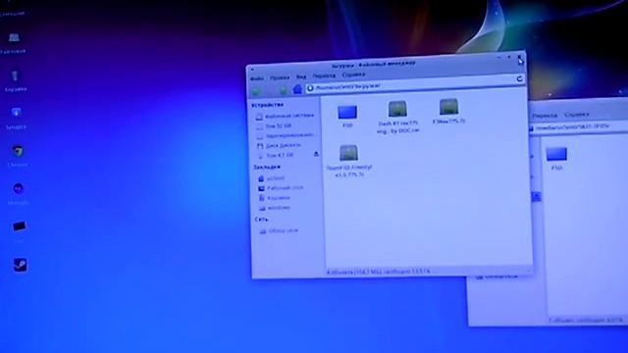
Task: Open the Рабочий стол bookmark
Action: coord(281,187)
